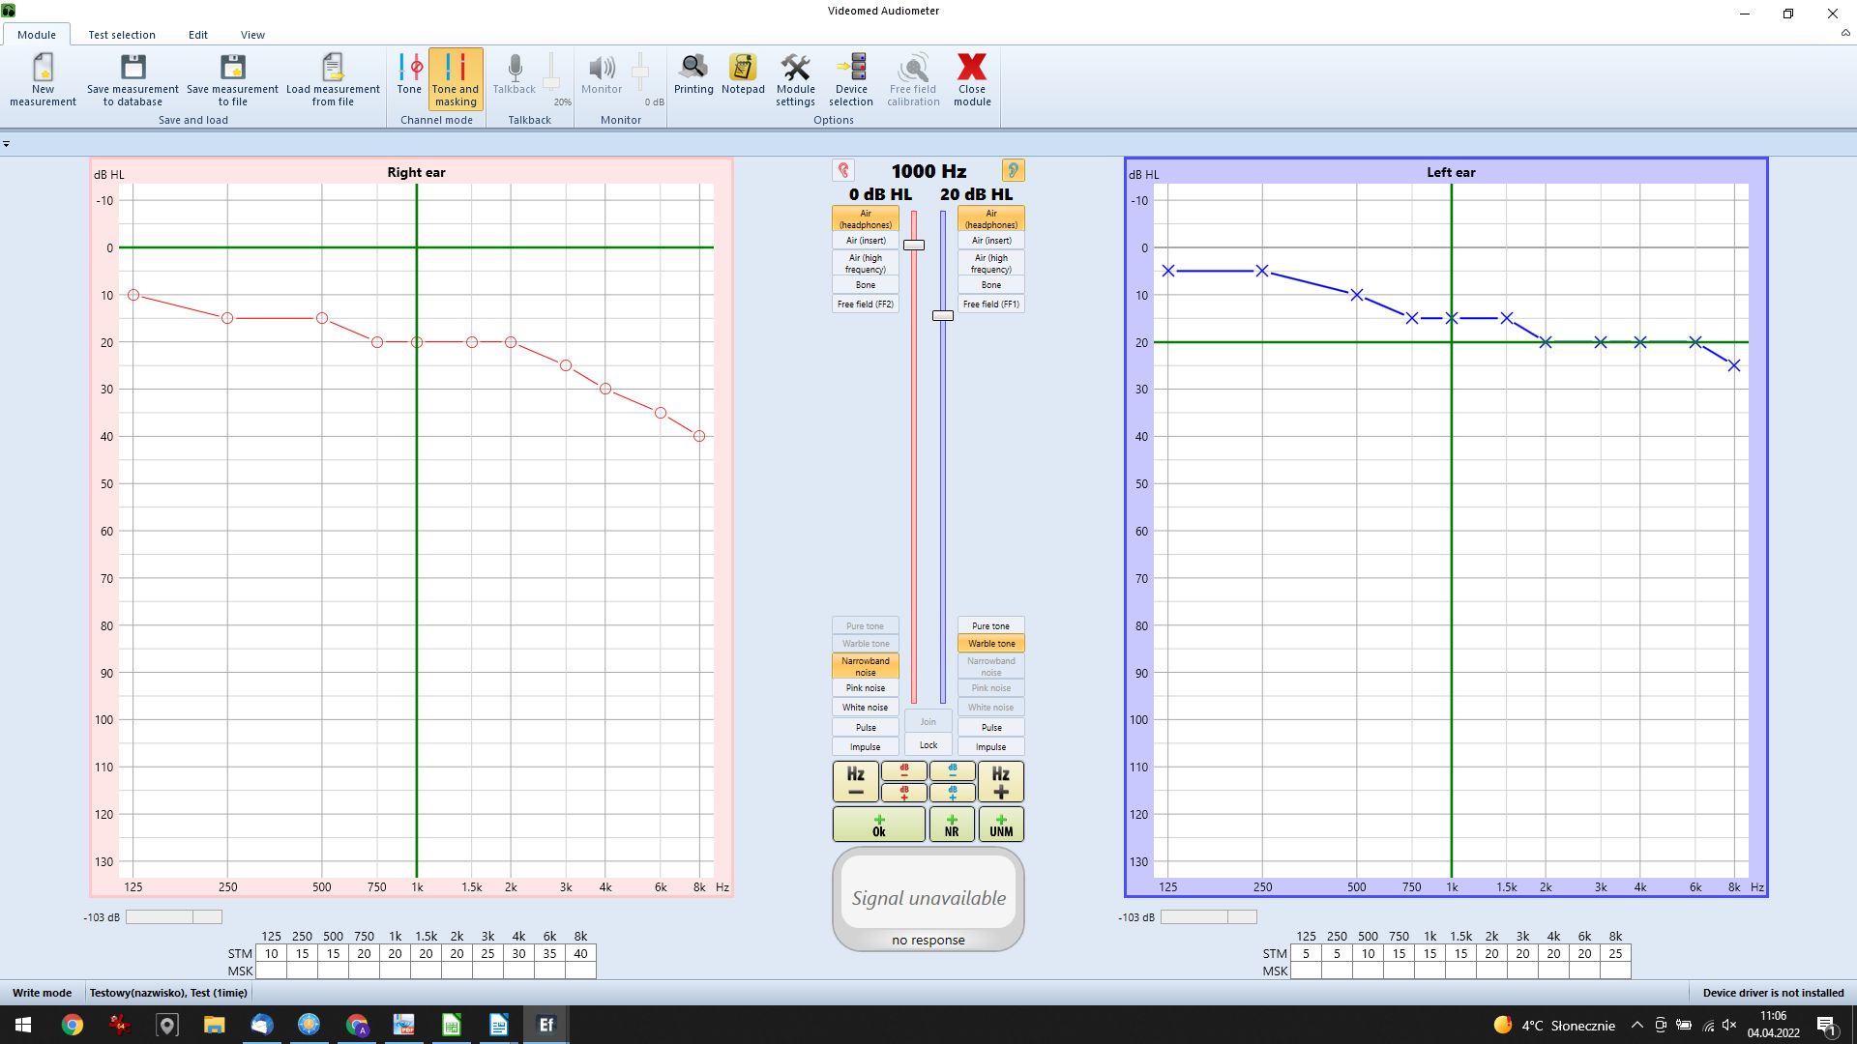Screen dimensions: 1857x1044
Task: Select left Bone conduction
Action: point(991,285)
